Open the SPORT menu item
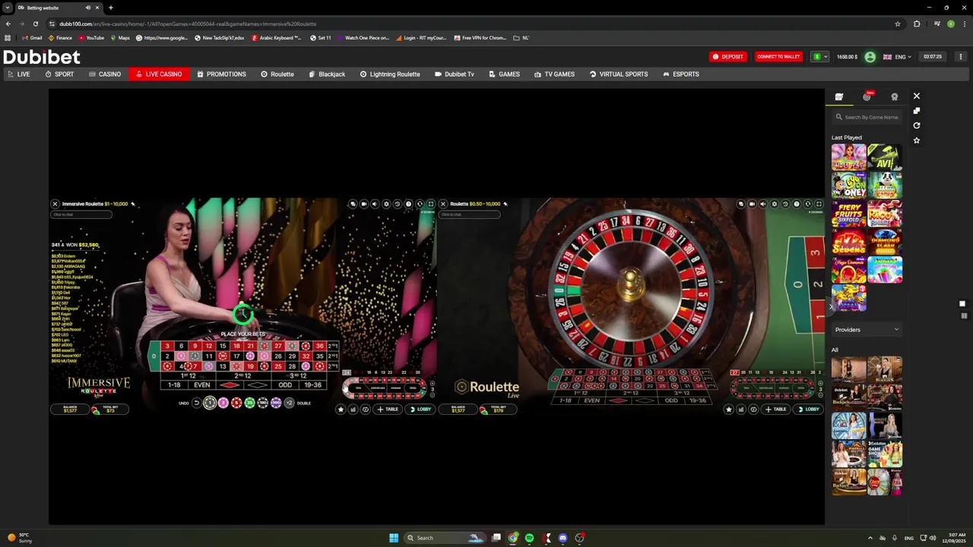973x547 pixels. (59, 74)
